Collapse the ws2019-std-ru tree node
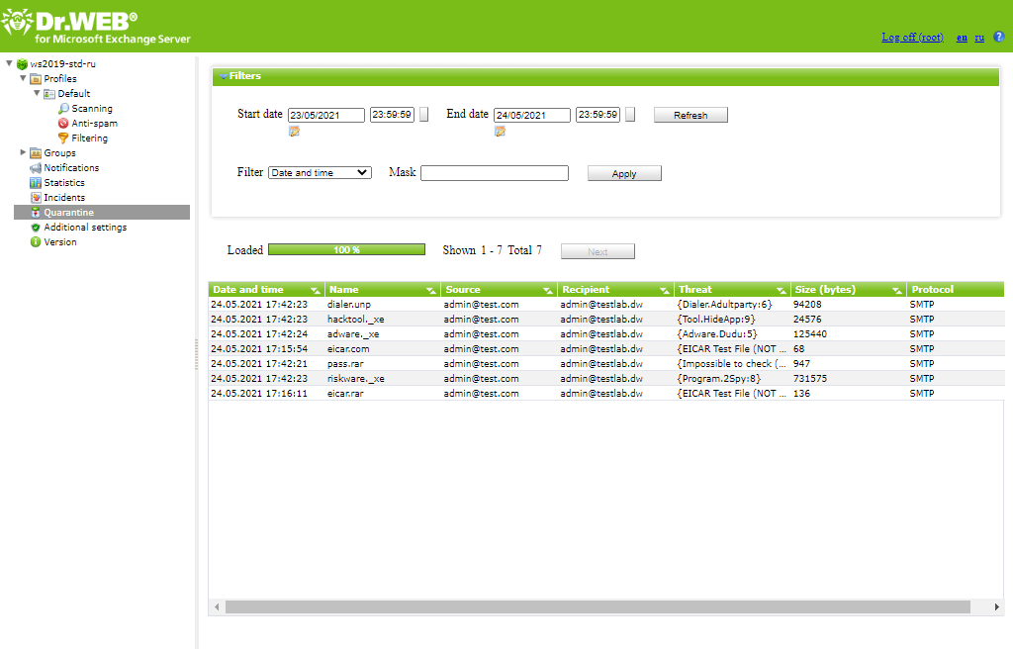 tap(9, 63)
